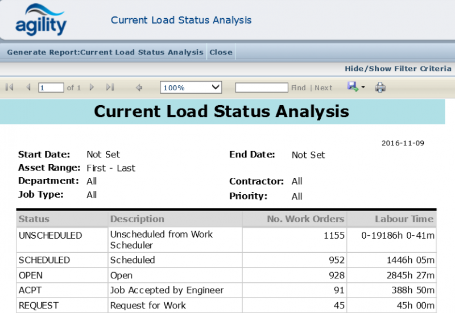Click back to parent report arrow
The height and width of the screenshot is (313, 455).
pos(139,87)
